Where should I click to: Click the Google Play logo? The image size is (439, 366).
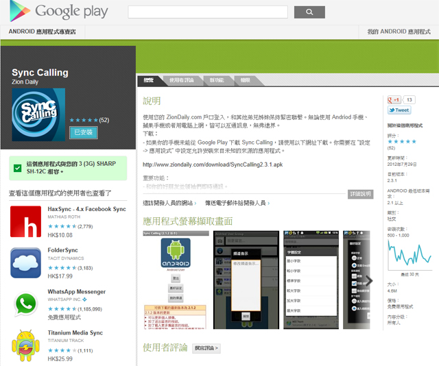pyautogui.click(x=59, y=11)
